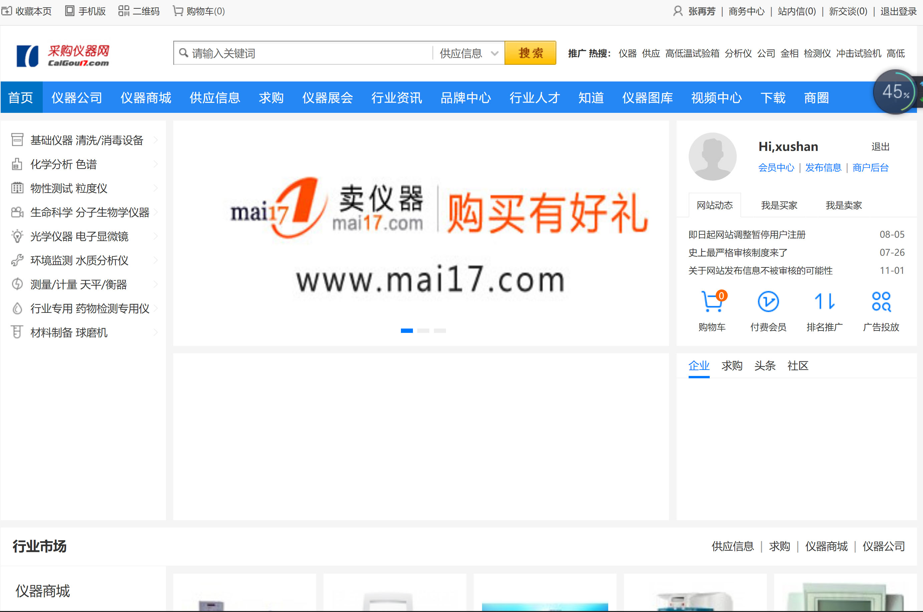Click the gray profile avatar of xushan
The height and width of the screenshot is (612, 923).
[712, 157]
